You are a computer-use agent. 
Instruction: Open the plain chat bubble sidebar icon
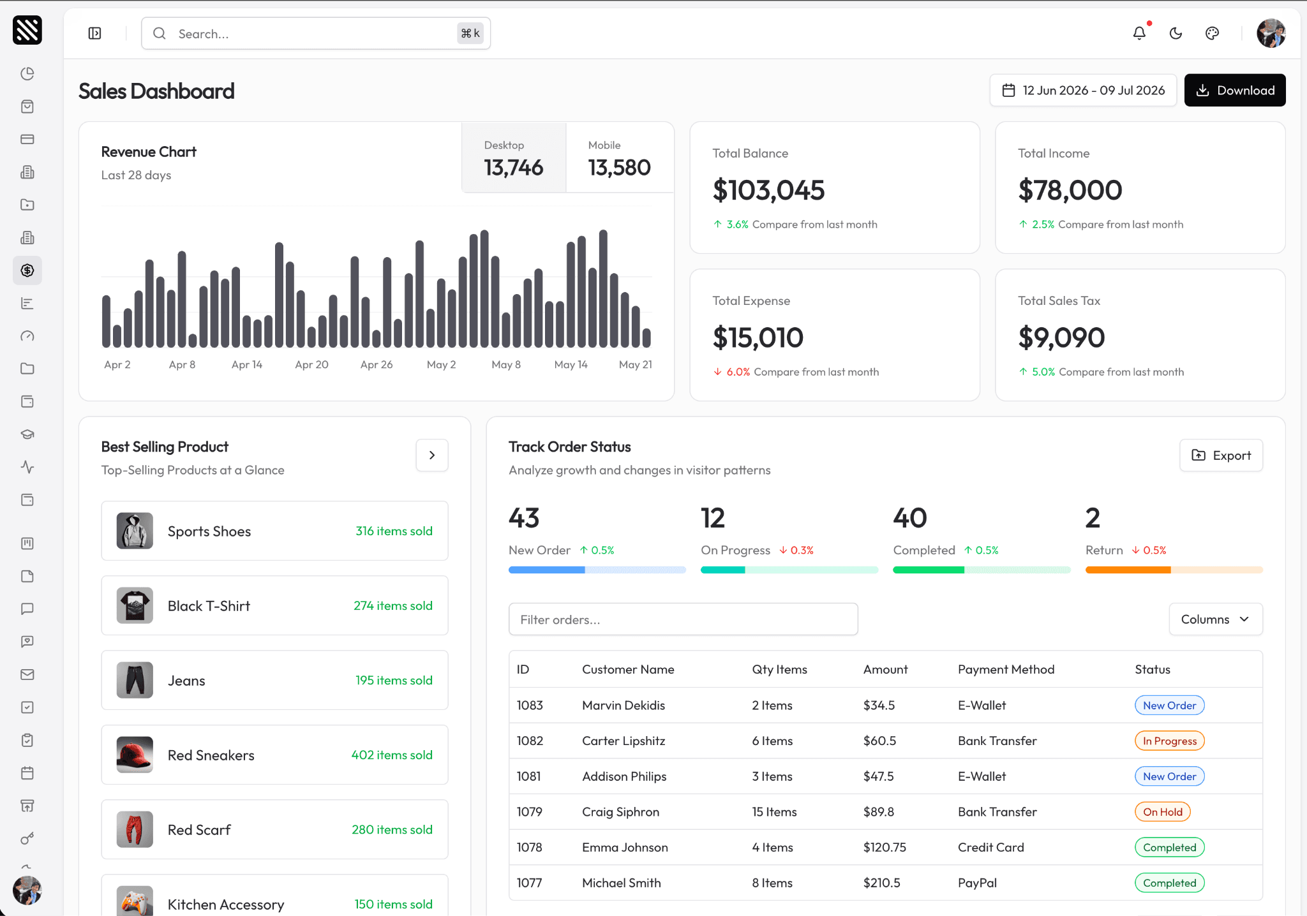pyautogui.click(x=27, y=609)
